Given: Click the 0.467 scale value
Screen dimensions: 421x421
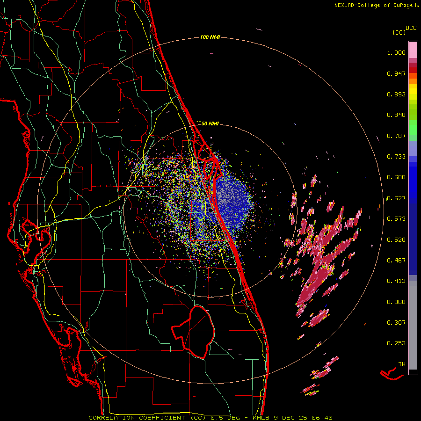Looking at the screenshot, I should (x=396, y=261).
